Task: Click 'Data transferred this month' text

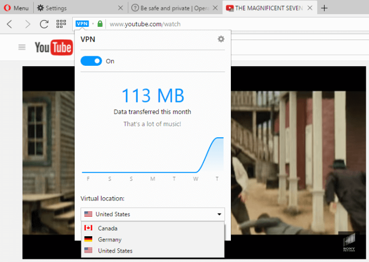Action: pos(152,112)
